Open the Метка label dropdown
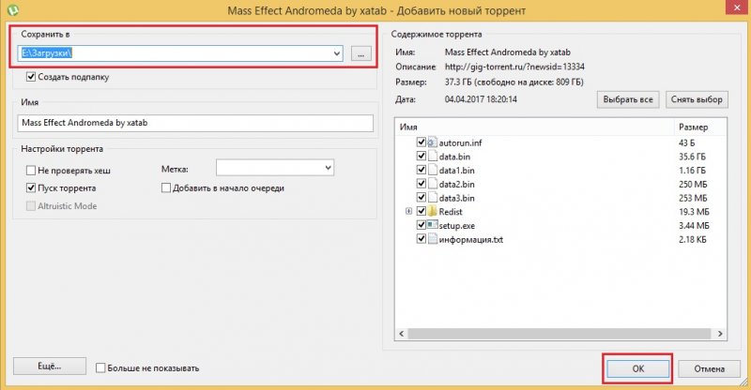 click(x=328, y=168)
